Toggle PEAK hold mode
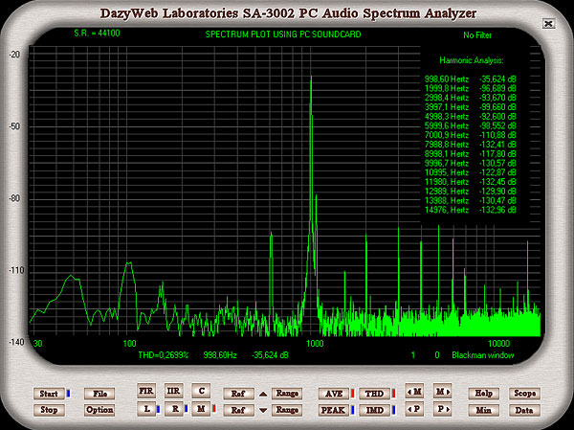The height and width of the screenshot is (430, 574). click(x=333, y=410)
